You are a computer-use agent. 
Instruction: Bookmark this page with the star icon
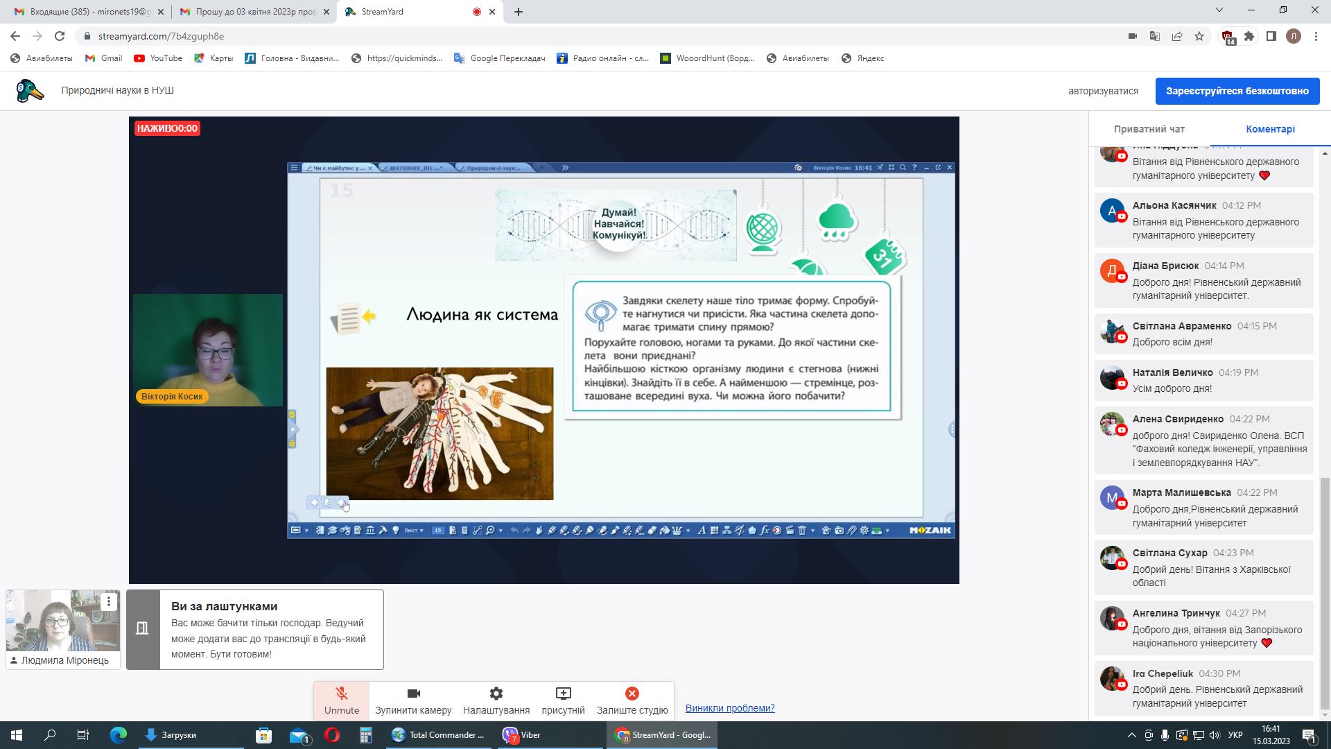click(1199, 36)
